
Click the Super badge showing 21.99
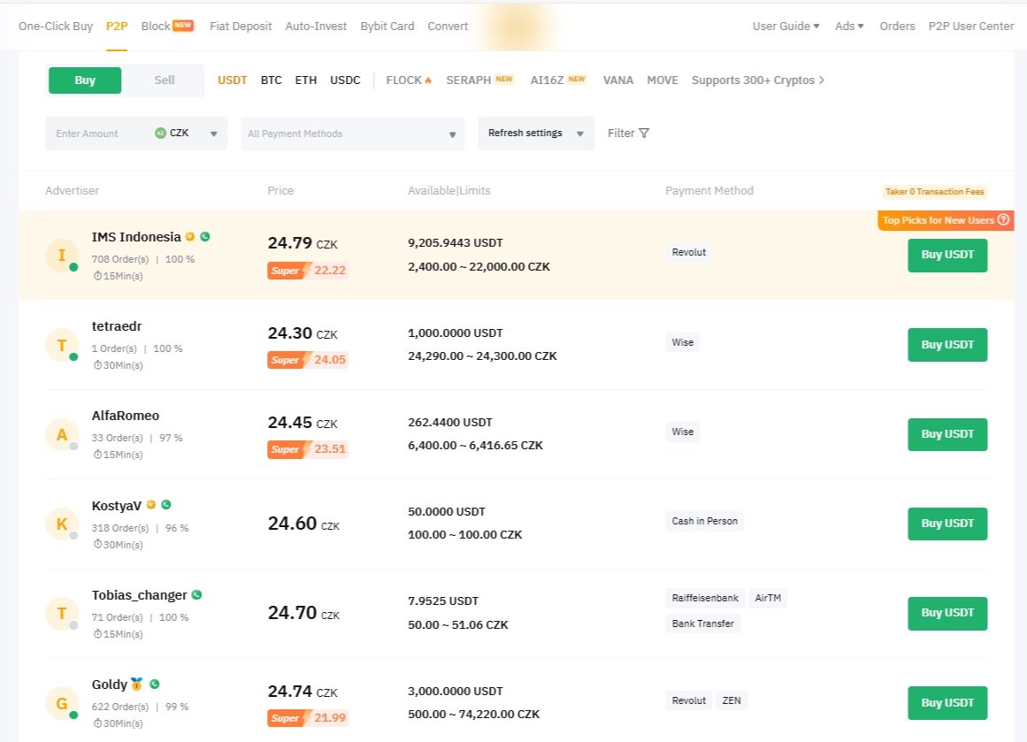[307, 718]
